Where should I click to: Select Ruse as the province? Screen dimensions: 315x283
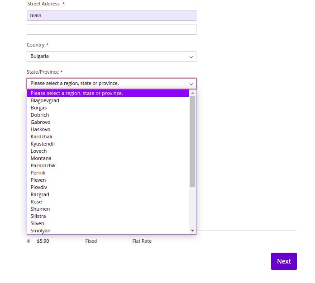click(x=108, y=202)
